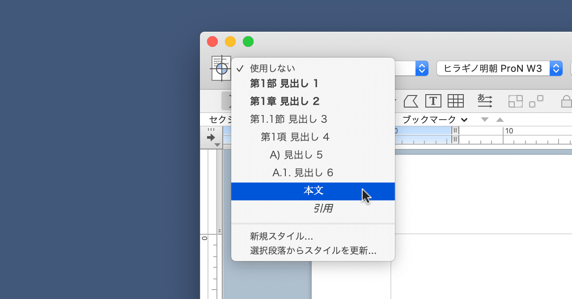The image size is (572, 299).
Task: Click the paragraph style popup arrows
Action: coord(422,68)
